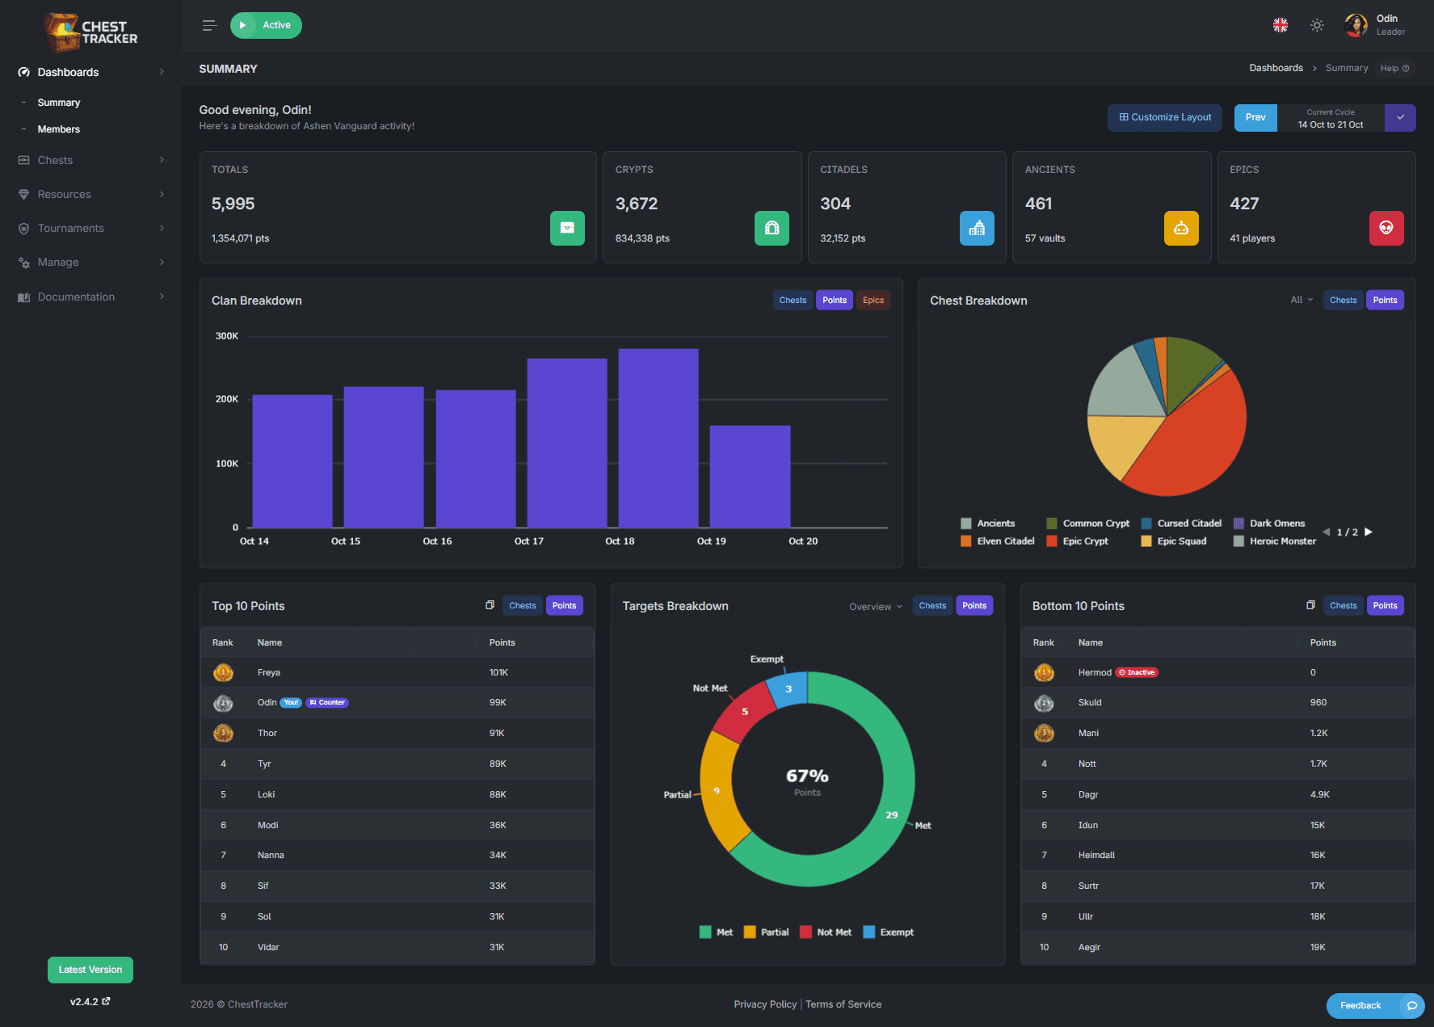Copy the Bottom 10 Points table
The height and width of the screenshot is (1027, 1434).
pyautogui.click(x=1310, y=605)
